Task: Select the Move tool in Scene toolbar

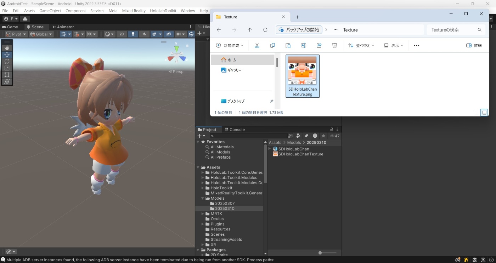Action: click(x=7, y=55)
